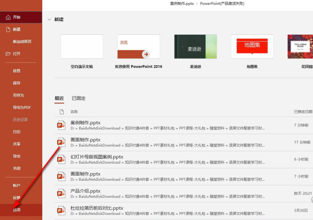313x220 pixels.
Task: Select the 花团锦簇 floral template thumbnail
Action: click(x=300, y=46)
